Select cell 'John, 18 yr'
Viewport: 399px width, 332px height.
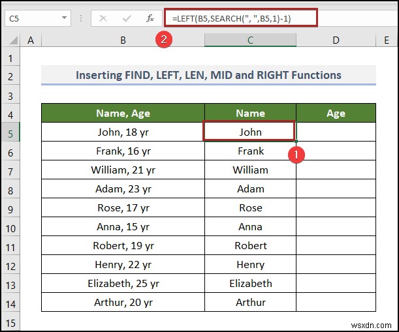123,132
